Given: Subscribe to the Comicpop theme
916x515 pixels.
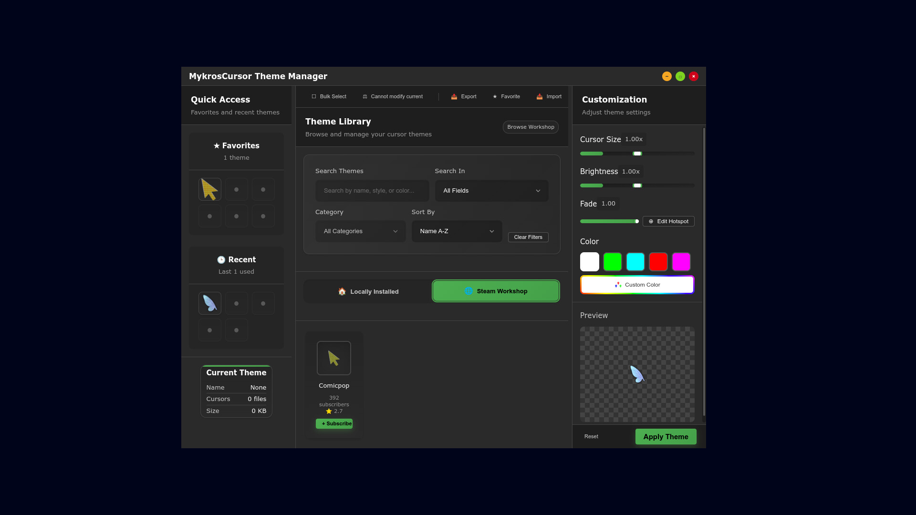Looking at the screenshot, I should pos(334,423).
